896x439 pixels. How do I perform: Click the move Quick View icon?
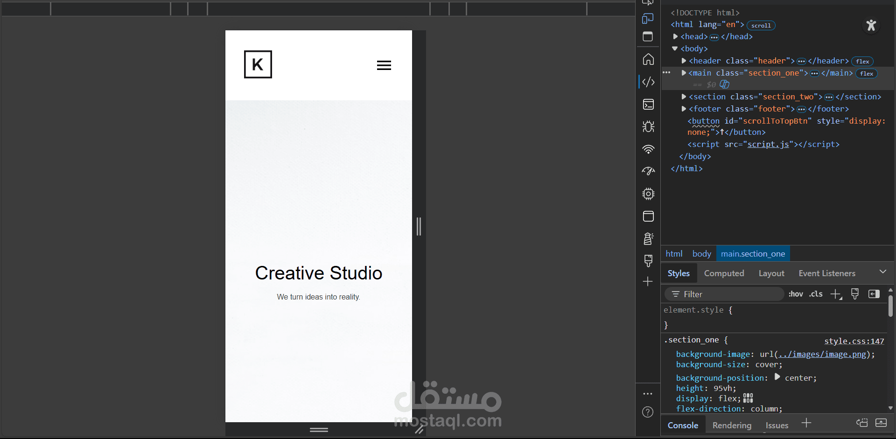(x=862, y=423)
